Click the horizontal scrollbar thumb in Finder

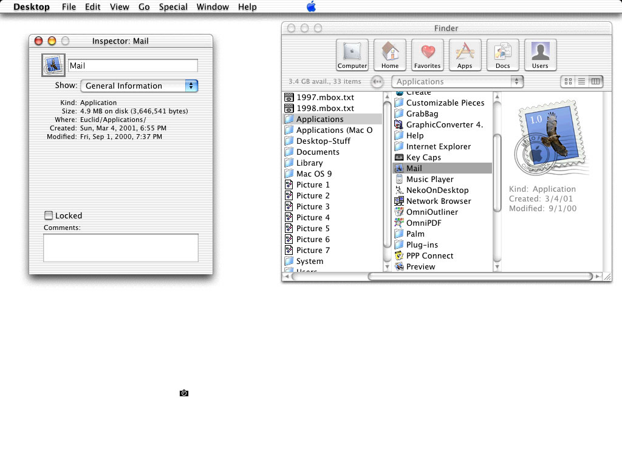click(480, 276)
